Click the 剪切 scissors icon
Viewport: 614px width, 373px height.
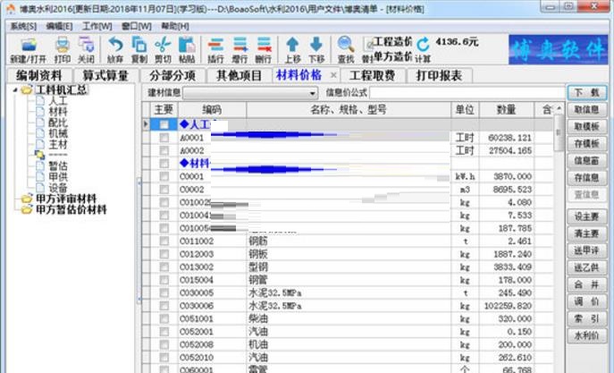[163, 46]
